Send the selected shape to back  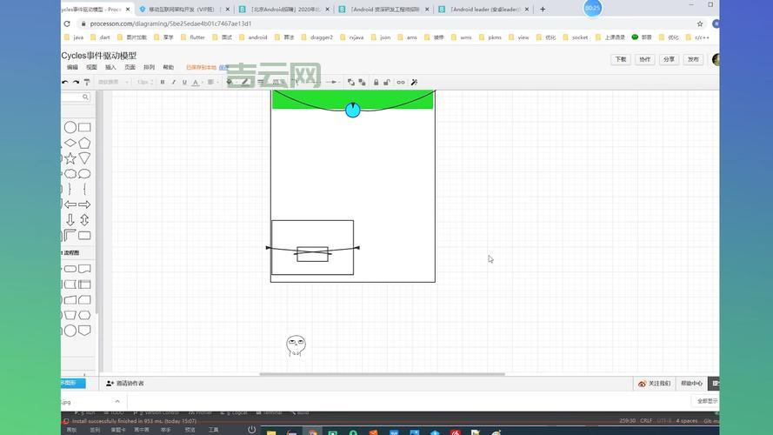(x=363, y=83)
